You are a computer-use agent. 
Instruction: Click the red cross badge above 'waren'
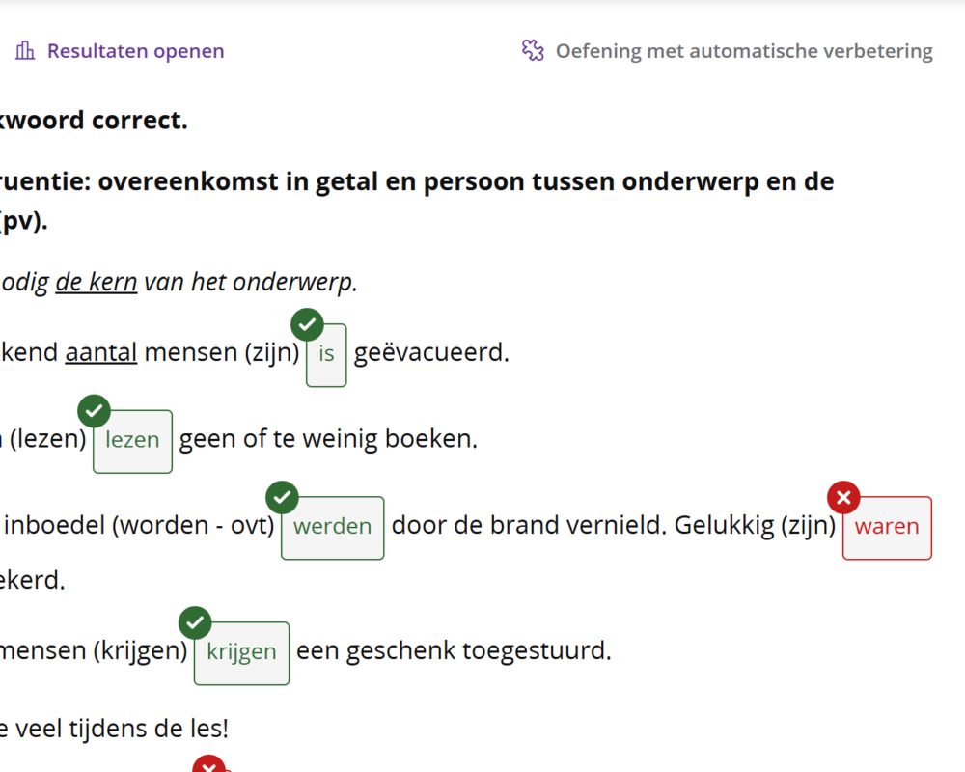[843, 497]
